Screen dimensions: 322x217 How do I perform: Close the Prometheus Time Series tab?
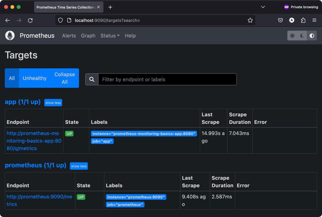98,7
